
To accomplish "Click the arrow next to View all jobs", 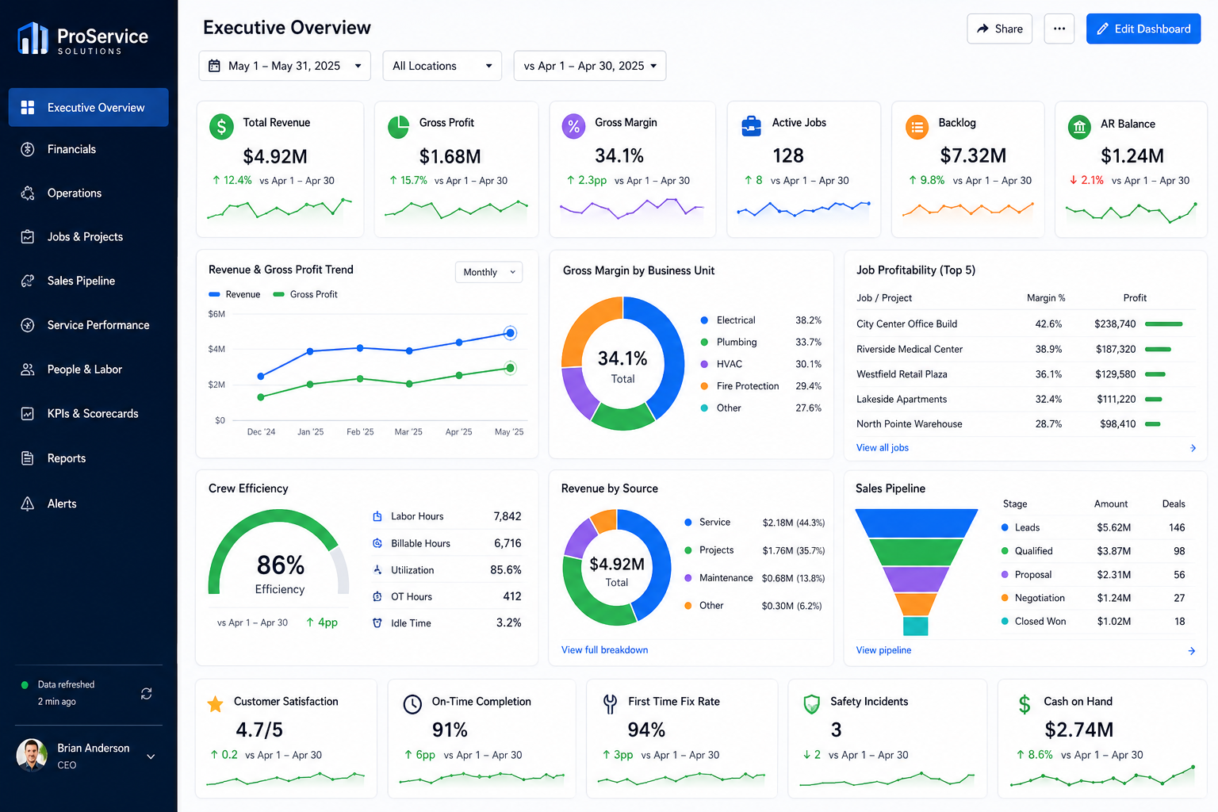I will coord(1193,448).
